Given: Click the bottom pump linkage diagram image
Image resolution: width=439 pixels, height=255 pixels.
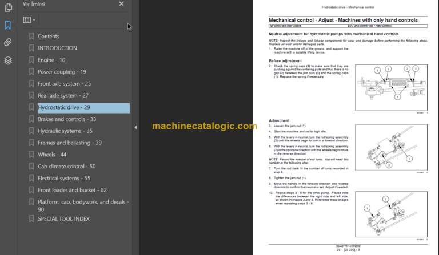Looking at the screenshot, I should pos(391,214).
